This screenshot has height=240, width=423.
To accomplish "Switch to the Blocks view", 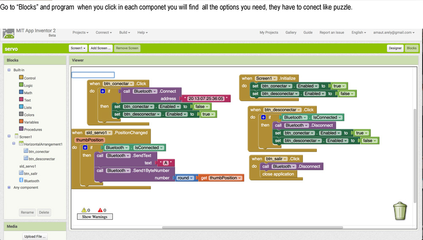I will pyautogui.click(x=412, y=48).
